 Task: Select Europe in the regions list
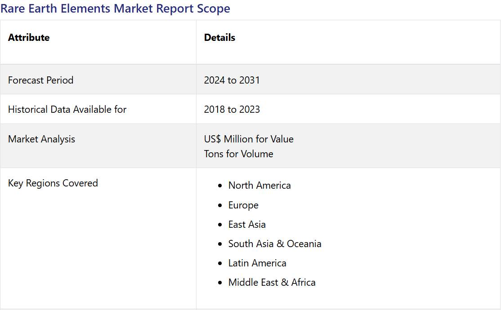click(243, 205)
